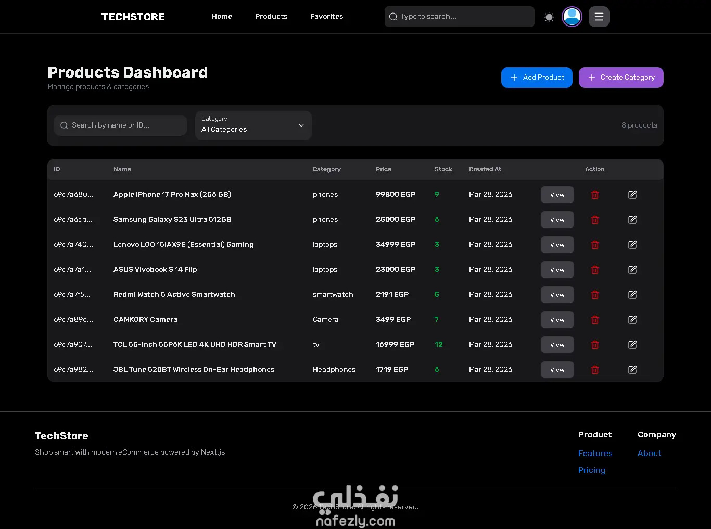Delete the Lenovo LOQ Gaming laptop
Viewport: 711px width, 529px height.
click(x=595, y=245)
